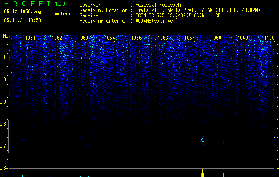Click the faint meteor echo near 1058
Screen dimensions: 279x177
(223, 143)
